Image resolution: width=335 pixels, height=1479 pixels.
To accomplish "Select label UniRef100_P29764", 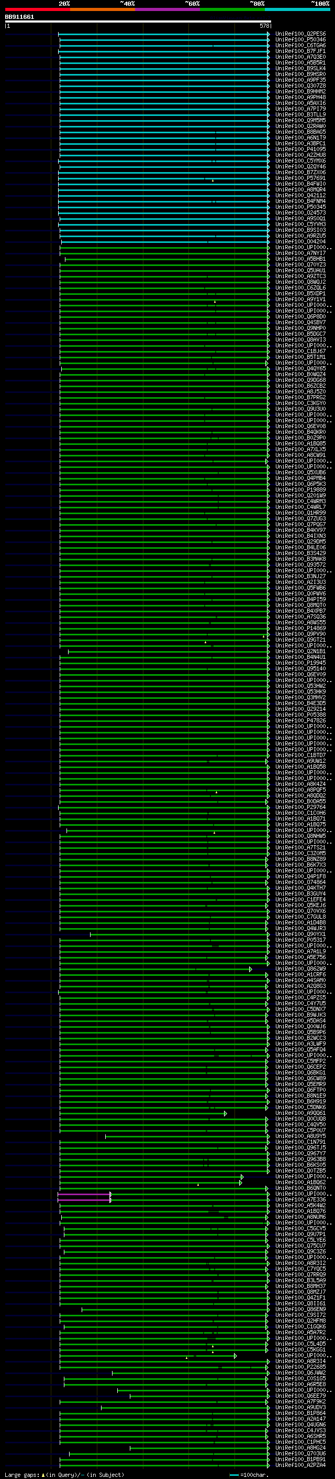I will point(300,807).
